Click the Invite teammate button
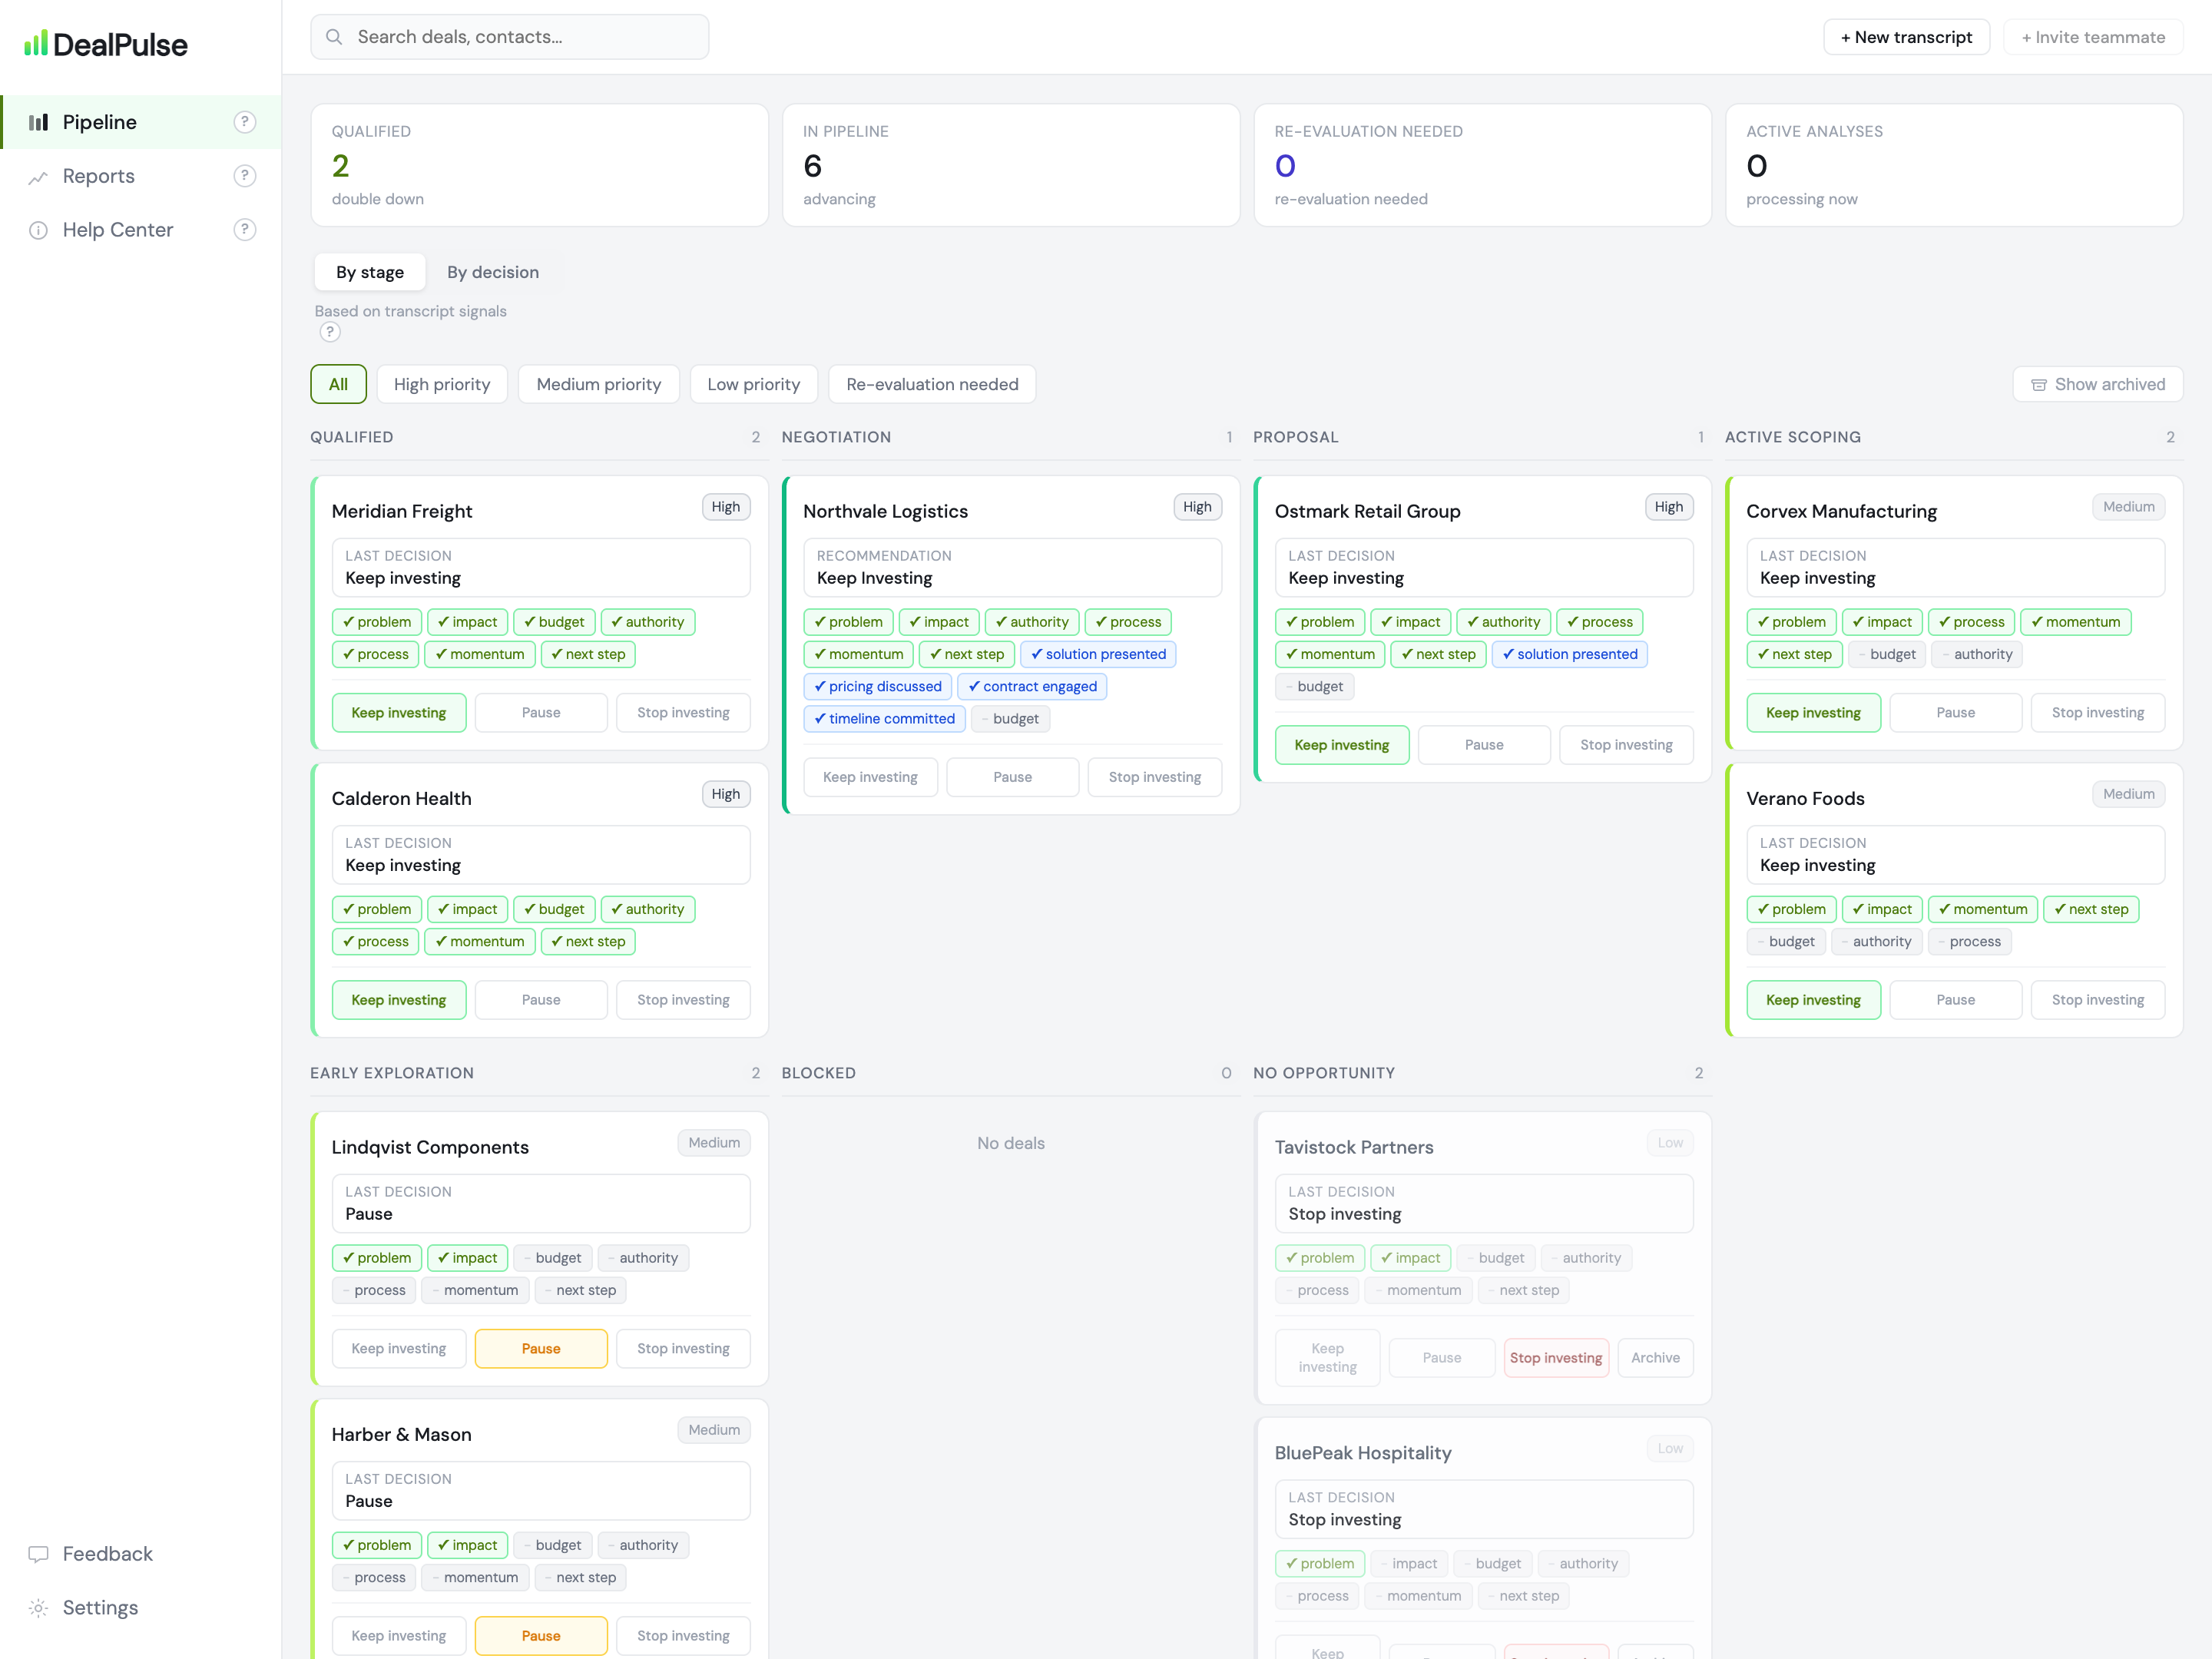Viewport: 2212px width, 1659px height. (x=2093, y=37)
